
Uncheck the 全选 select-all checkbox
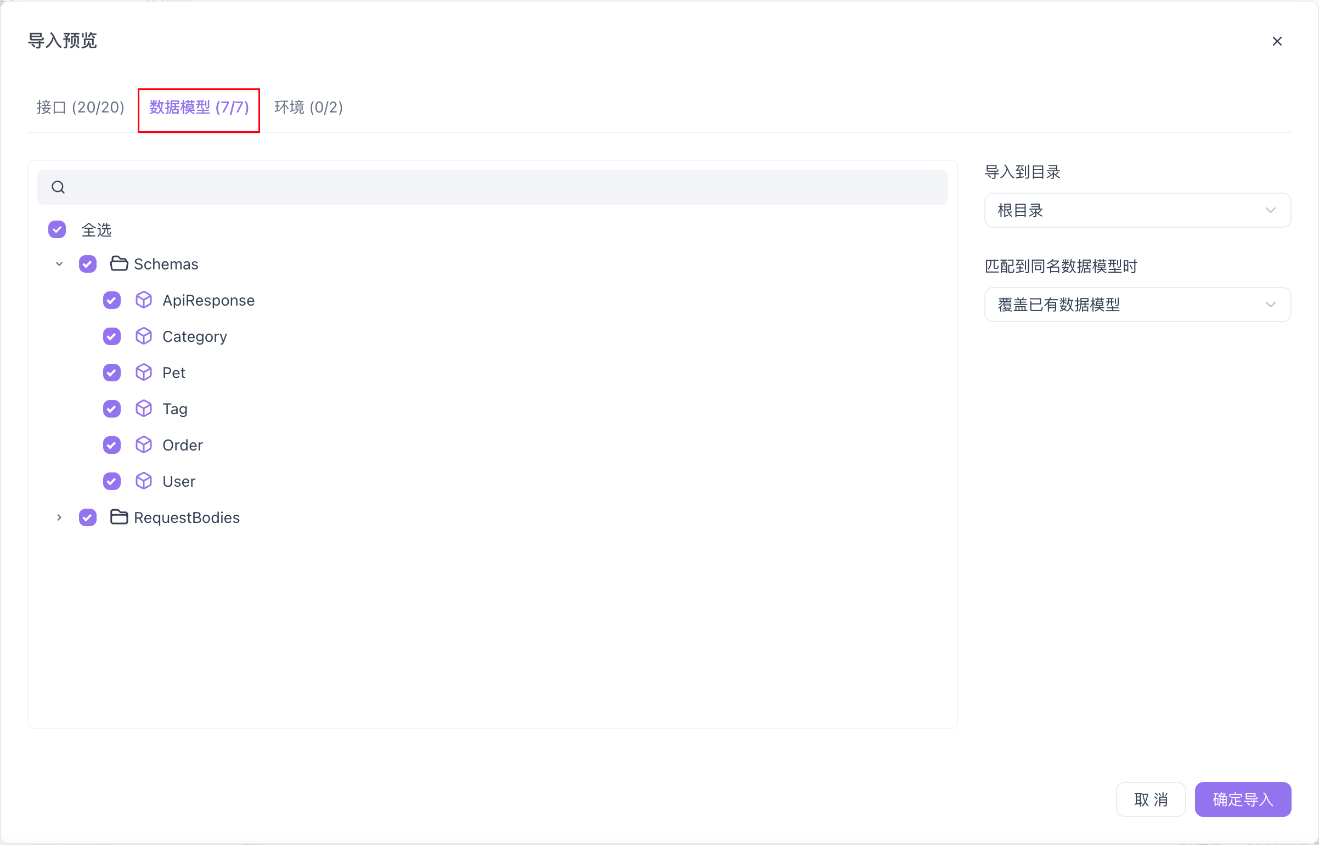point(57,229)
